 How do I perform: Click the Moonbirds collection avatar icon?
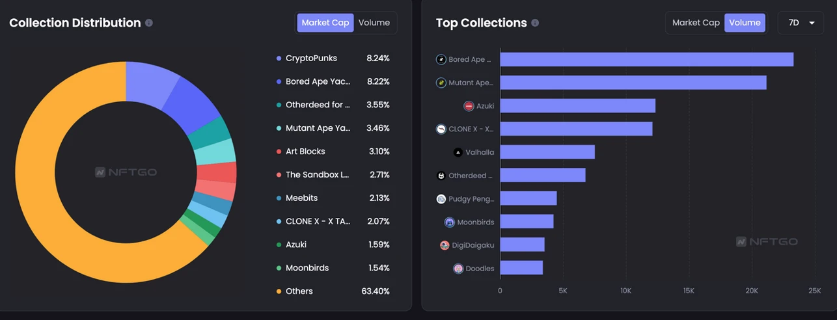[449, 222]
